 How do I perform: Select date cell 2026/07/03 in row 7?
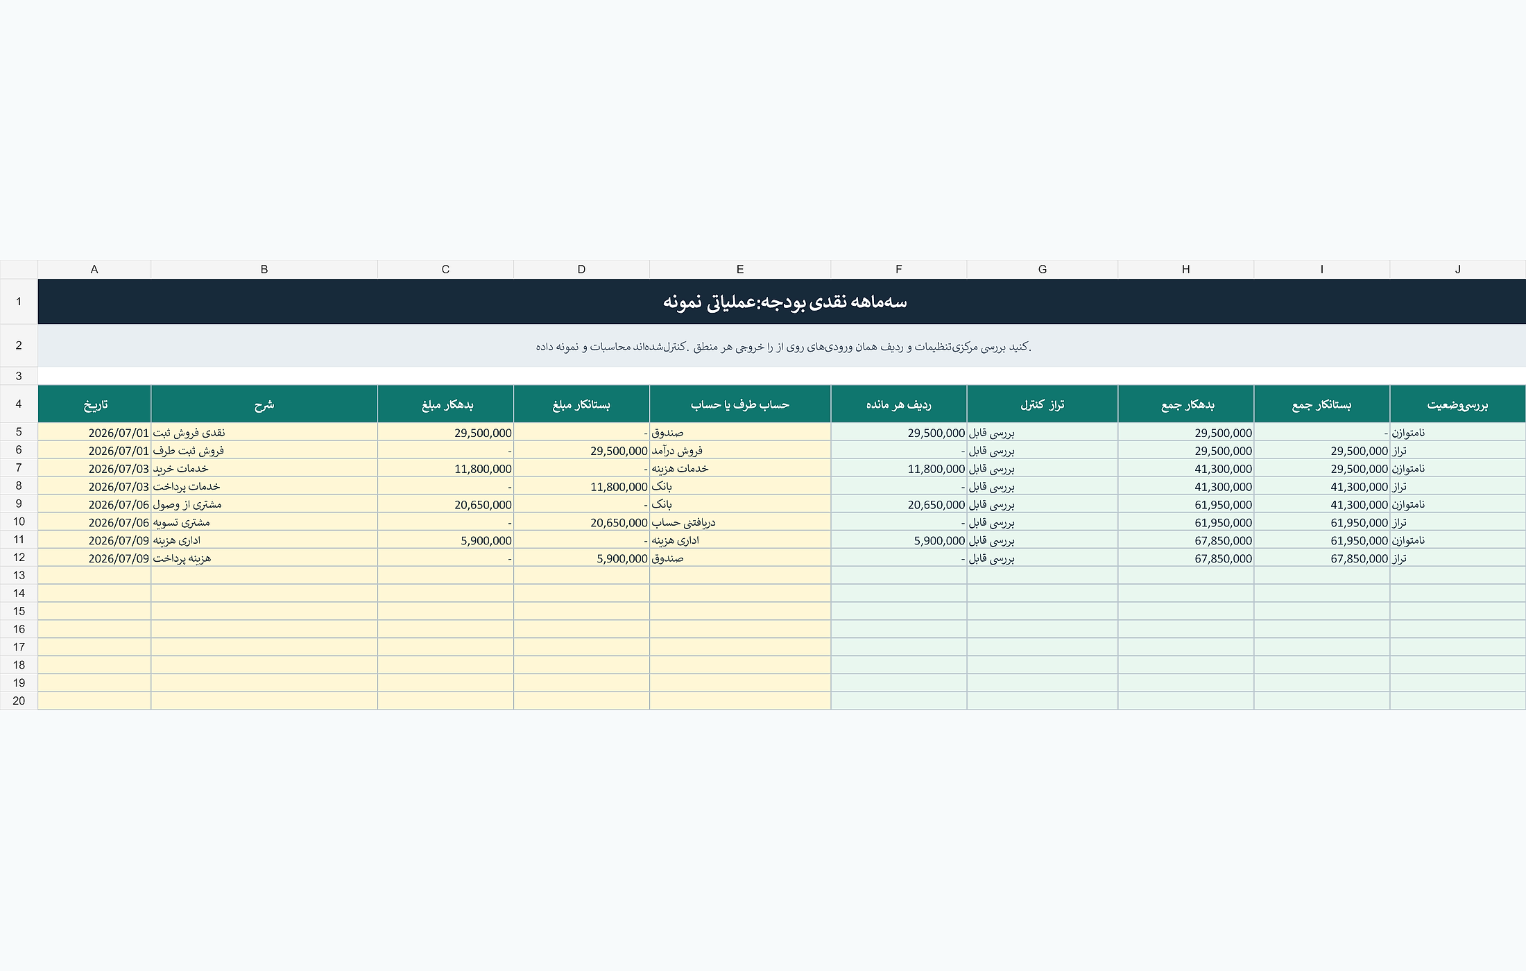coord(94,468)
